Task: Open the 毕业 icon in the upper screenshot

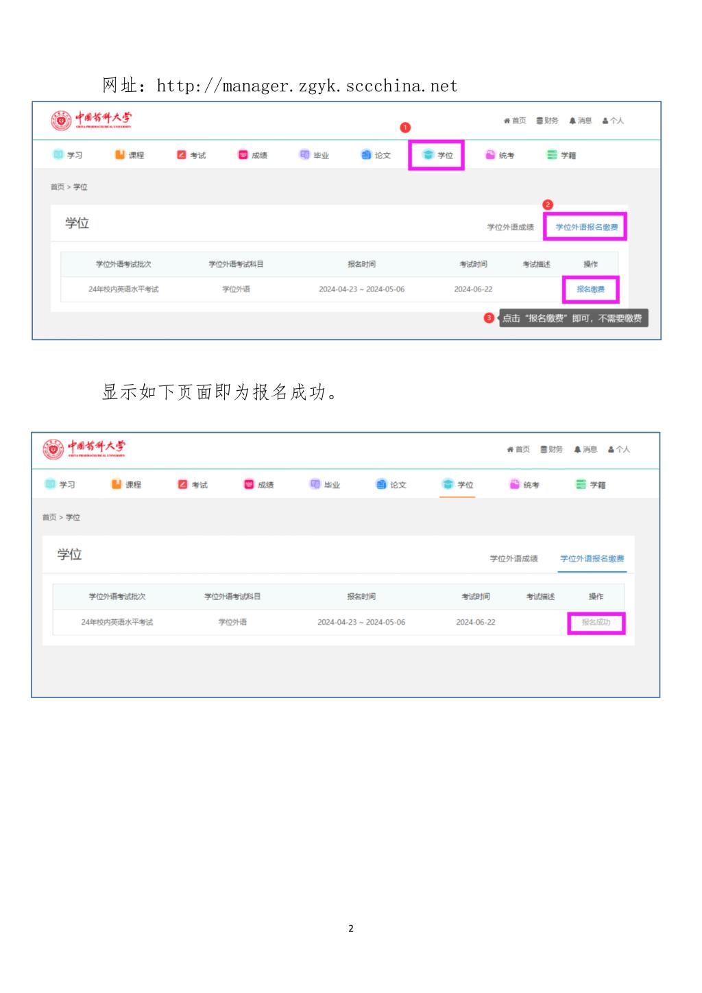Action: 304,155
